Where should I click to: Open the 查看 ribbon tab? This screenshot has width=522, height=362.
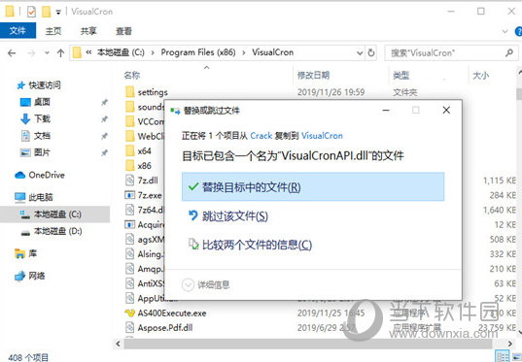pyautogui.click(x=123, y=31)
